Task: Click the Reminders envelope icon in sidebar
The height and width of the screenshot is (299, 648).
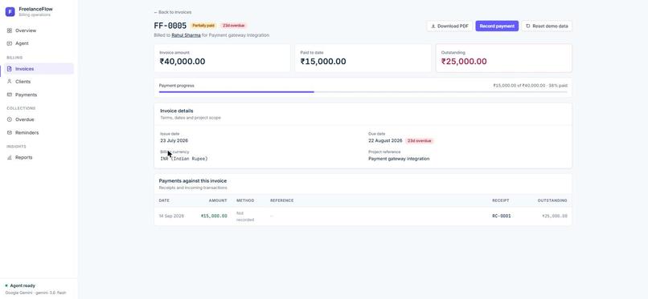Action: (10, 132)
